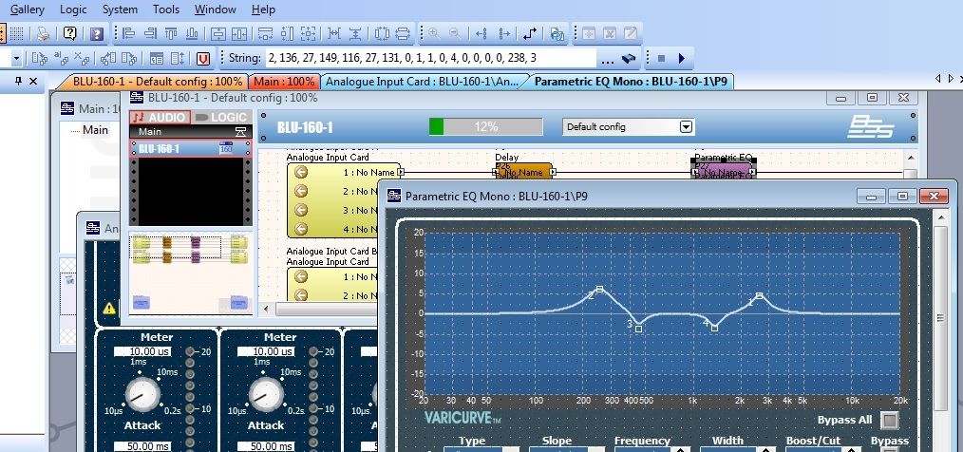Click the wire routing tool icon
963x452 pixels.
pyautogui.click(x=530, y=33)
